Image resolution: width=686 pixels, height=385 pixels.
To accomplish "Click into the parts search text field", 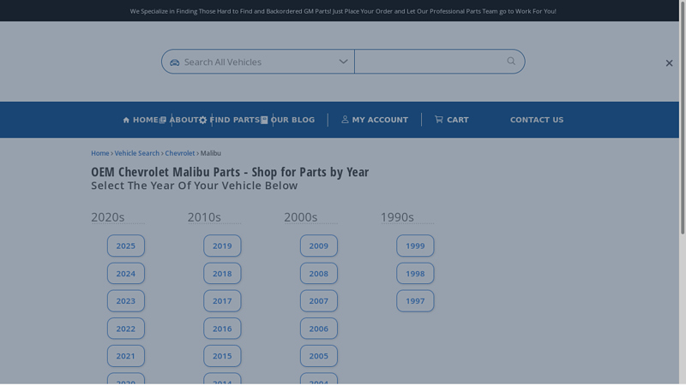I will 427,62.
